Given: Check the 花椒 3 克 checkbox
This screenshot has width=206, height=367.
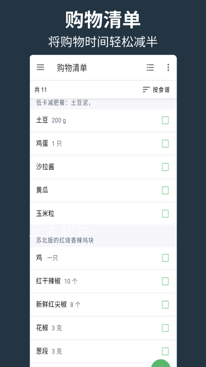Looking at the screenshot, I should click(165, 328).
